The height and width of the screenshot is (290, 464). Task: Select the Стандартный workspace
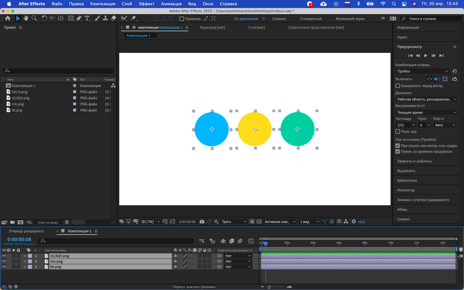(310, 19)
